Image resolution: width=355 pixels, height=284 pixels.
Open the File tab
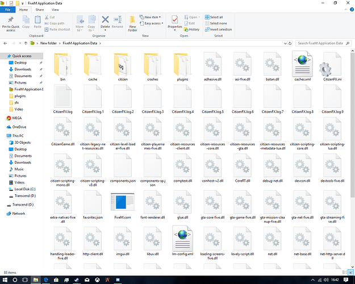8,10
